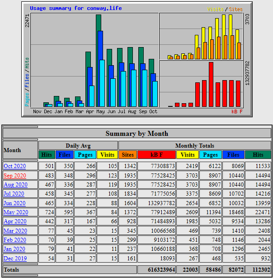Click the total kB F value 616323964
This screenshot has width=273, height=278.
[x=161, y=270]
